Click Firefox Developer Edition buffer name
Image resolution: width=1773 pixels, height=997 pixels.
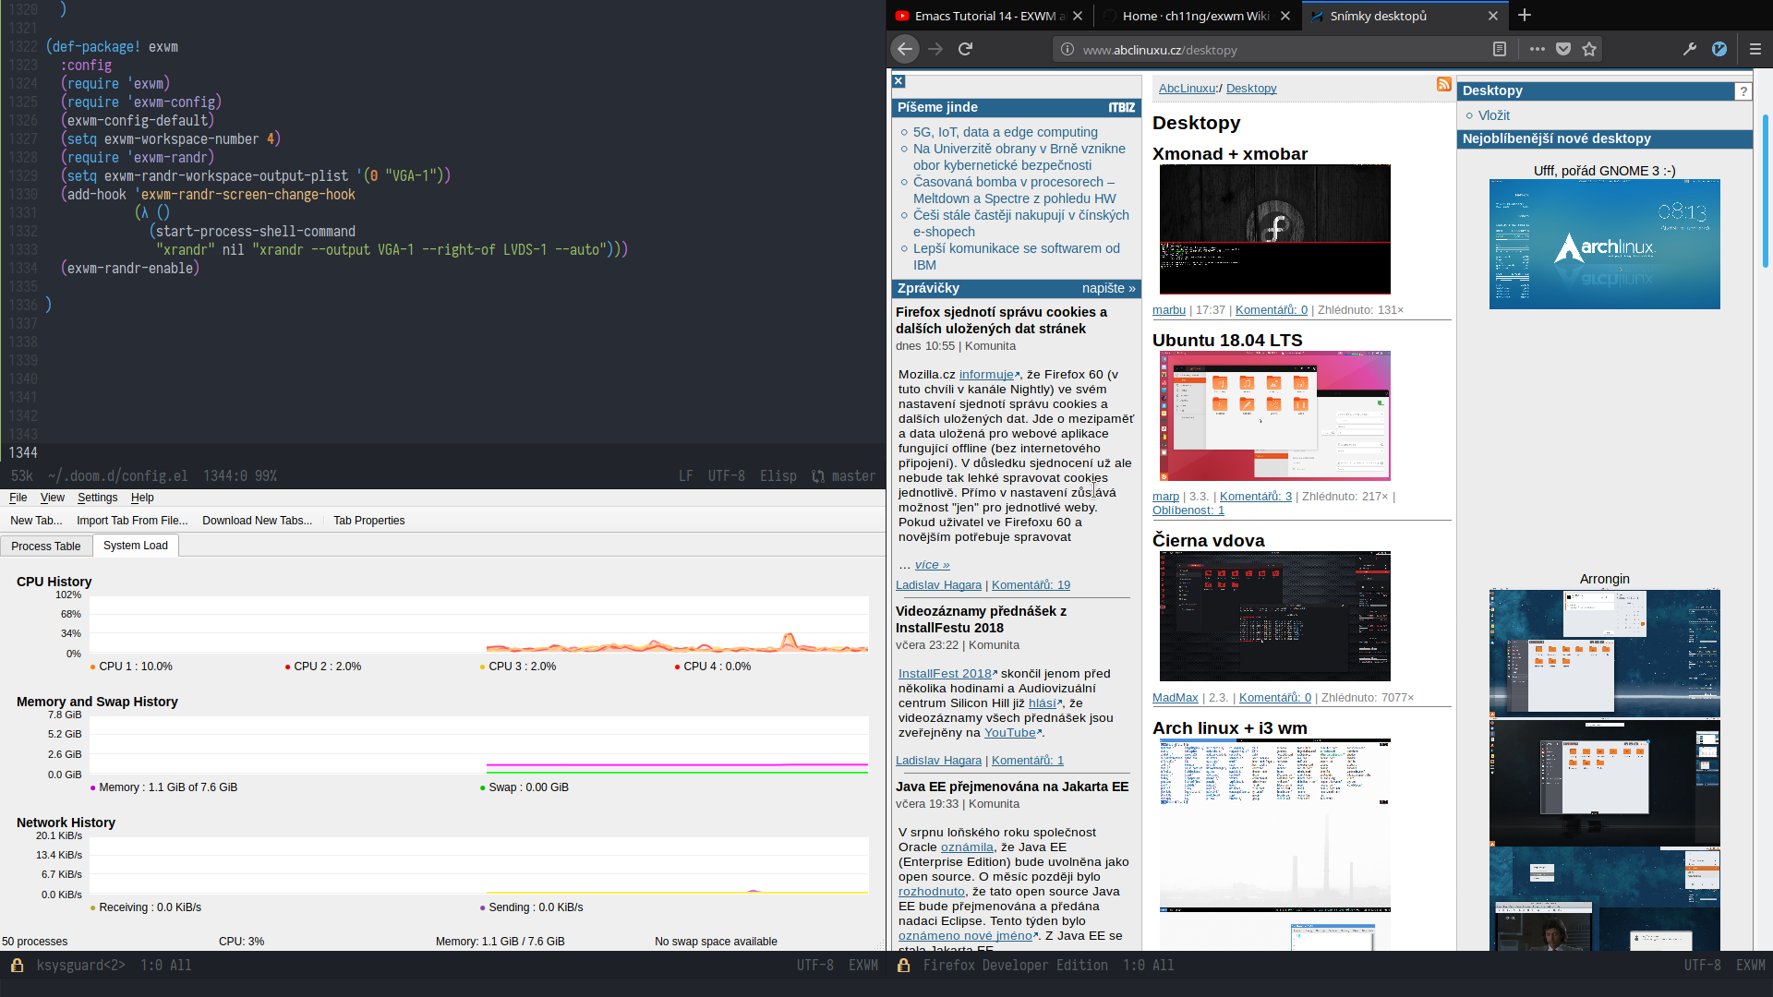click(1015, 966)
